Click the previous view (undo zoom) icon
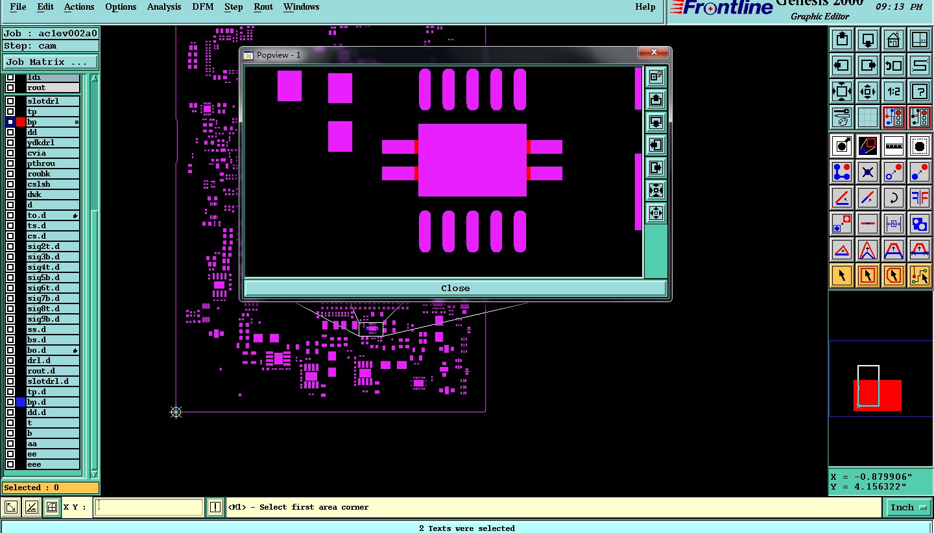Viewport: 934px width, 533px height. pyautogui.click(x=894, y=65)
